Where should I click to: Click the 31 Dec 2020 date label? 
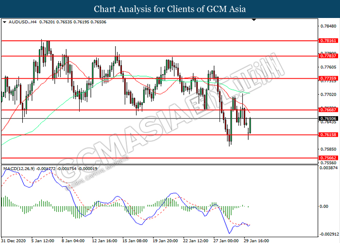14,241
